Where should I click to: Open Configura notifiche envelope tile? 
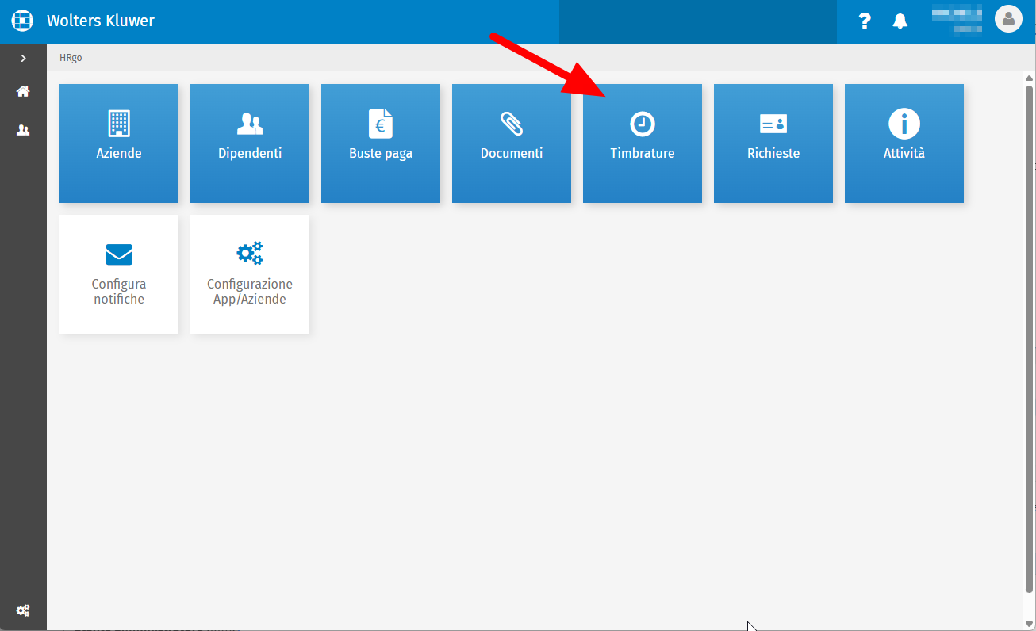pos(119,274)
